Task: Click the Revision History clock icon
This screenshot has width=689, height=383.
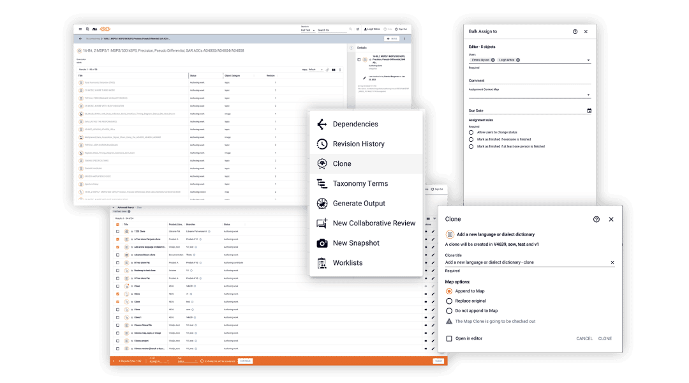Action: click(x=322, y=144)
